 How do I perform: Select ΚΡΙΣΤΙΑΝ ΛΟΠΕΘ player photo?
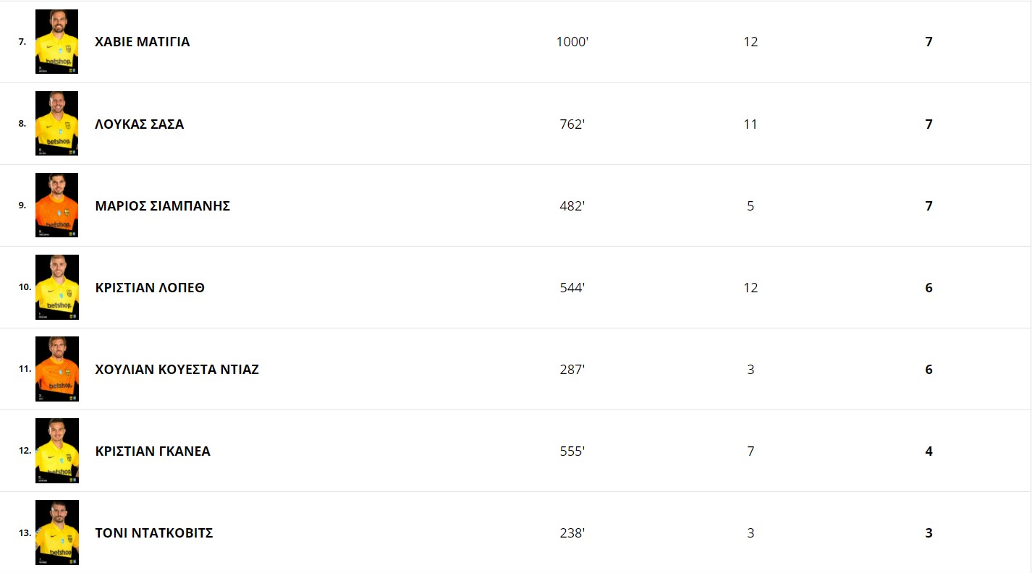(56, 286)
